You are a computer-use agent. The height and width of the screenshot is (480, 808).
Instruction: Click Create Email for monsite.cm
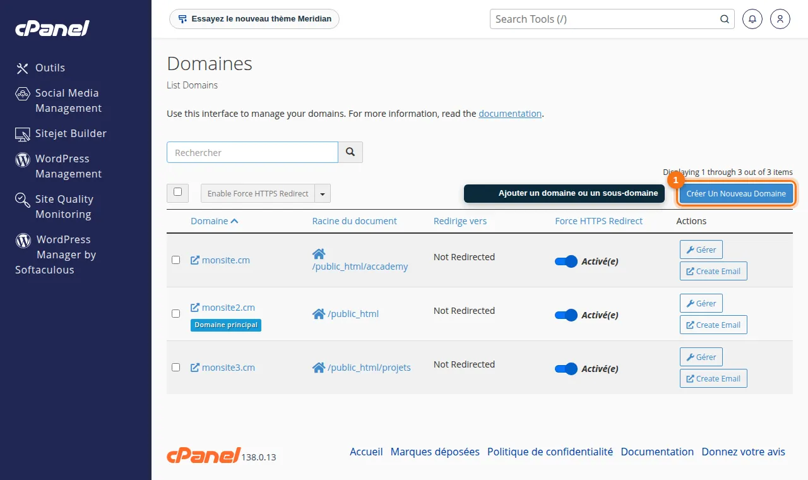pyautogui.click(x=713, y=271)
